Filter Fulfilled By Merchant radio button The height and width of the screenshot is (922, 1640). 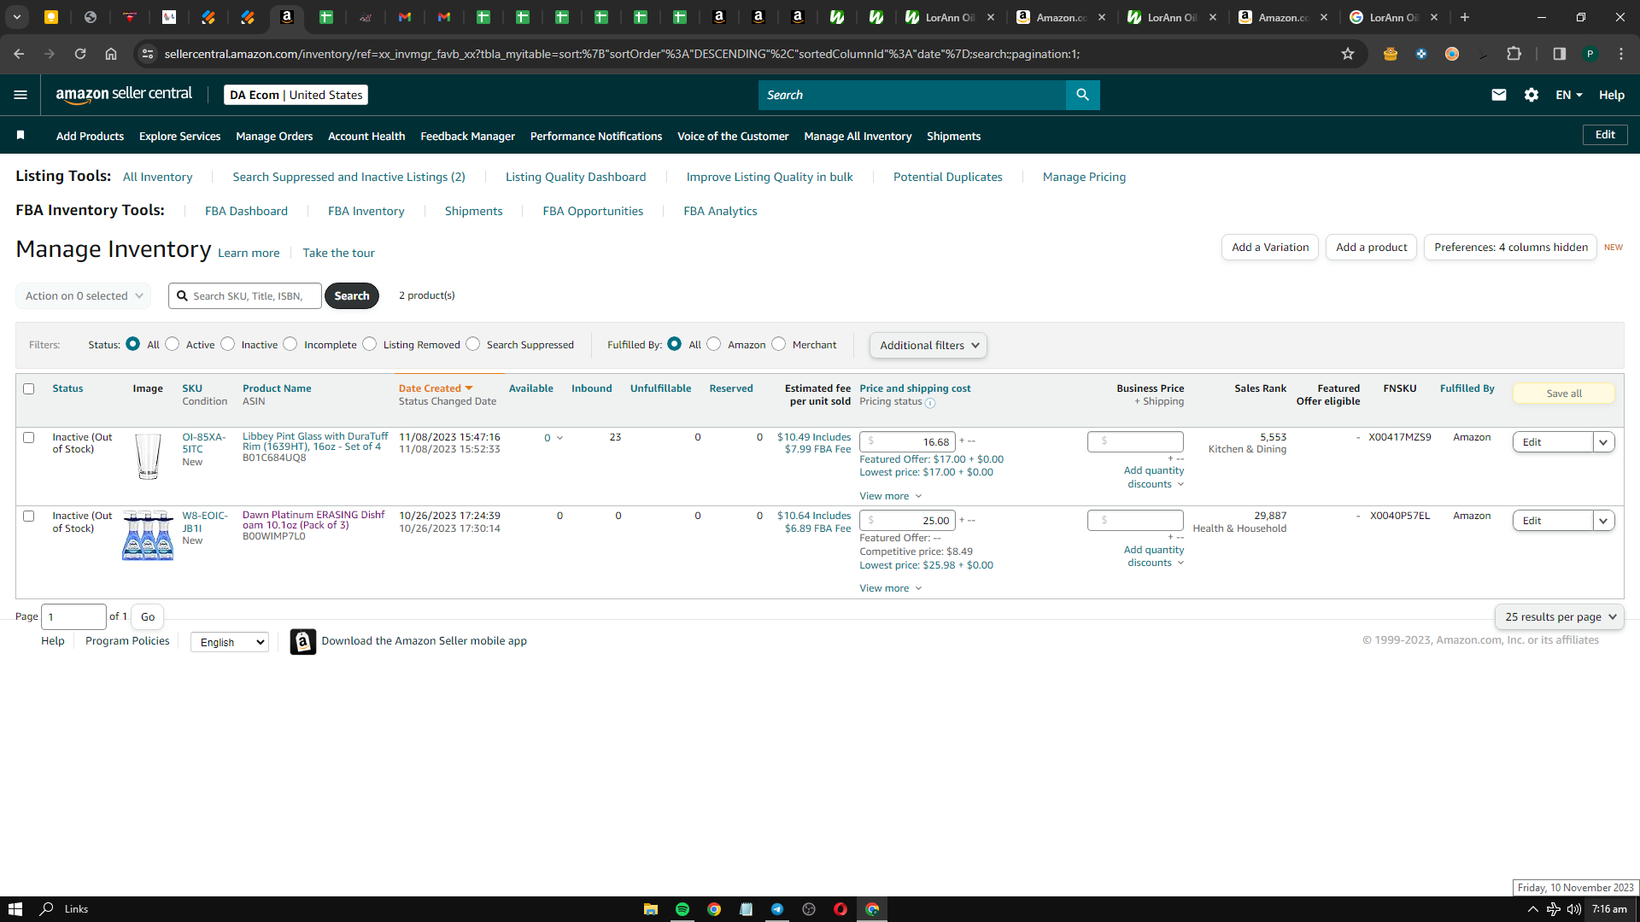778,344
